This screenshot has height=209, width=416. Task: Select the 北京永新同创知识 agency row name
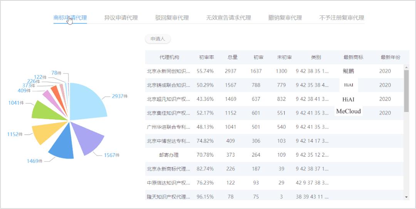pos(168,71)
